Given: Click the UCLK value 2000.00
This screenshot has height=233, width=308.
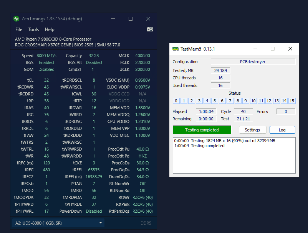Looking at the screenshot, I should (x=142, y=69).
